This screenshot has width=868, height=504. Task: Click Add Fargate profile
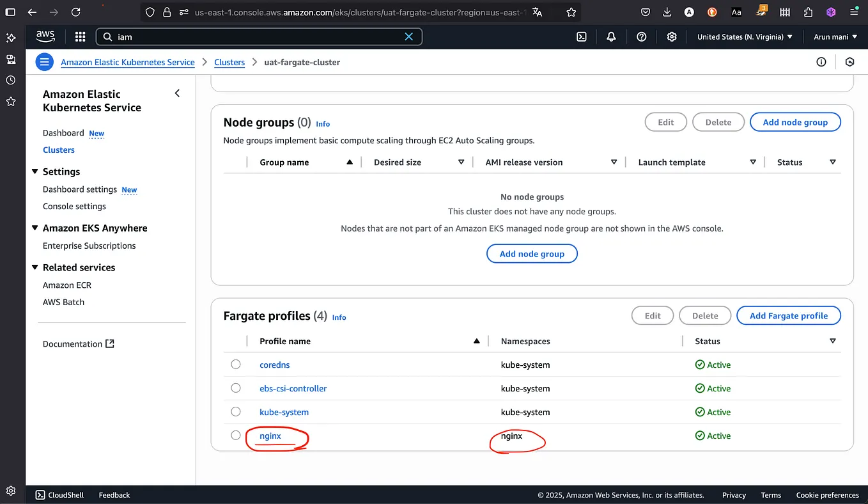[788, 315]
